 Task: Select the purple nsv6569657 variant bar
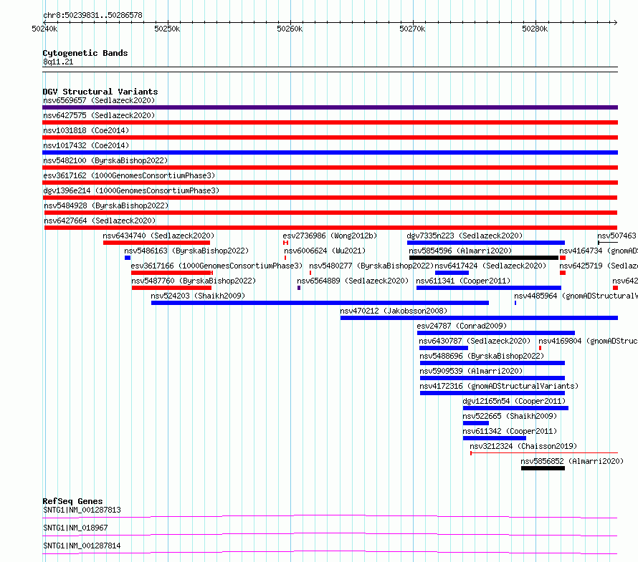tap(330, 107)
